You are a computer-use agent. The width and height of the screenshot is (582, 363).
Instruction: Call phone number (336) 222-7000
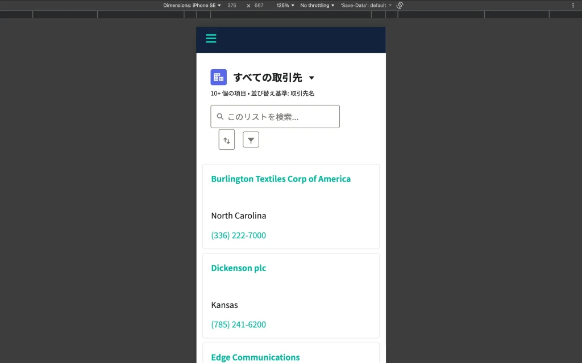tap(238, 235)
